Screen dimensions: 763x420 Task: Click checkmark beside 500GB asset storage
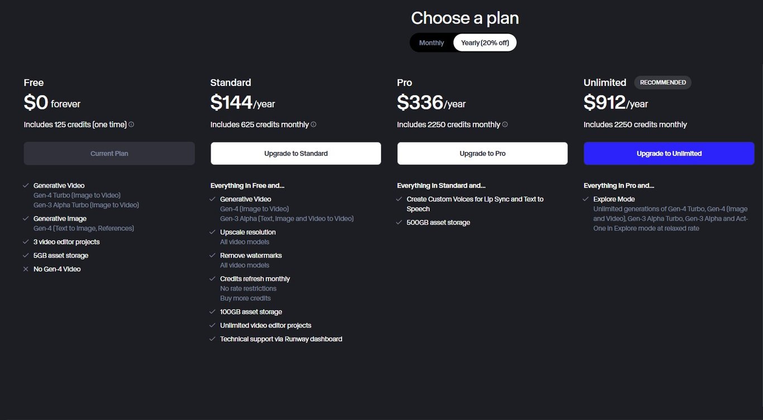pos(399,223)
